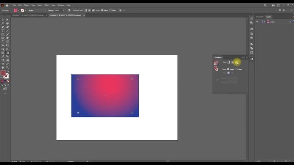Open the collapsed Gradient panel dock icon
The image size is (294, 165).
click(252, 59)
